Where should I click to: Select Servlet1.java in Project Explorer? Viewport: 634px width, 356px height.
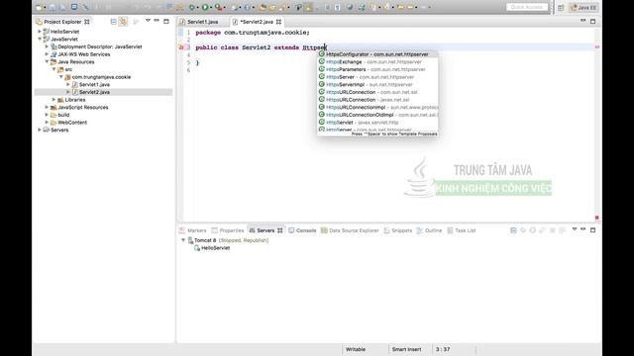pos(94,84)
